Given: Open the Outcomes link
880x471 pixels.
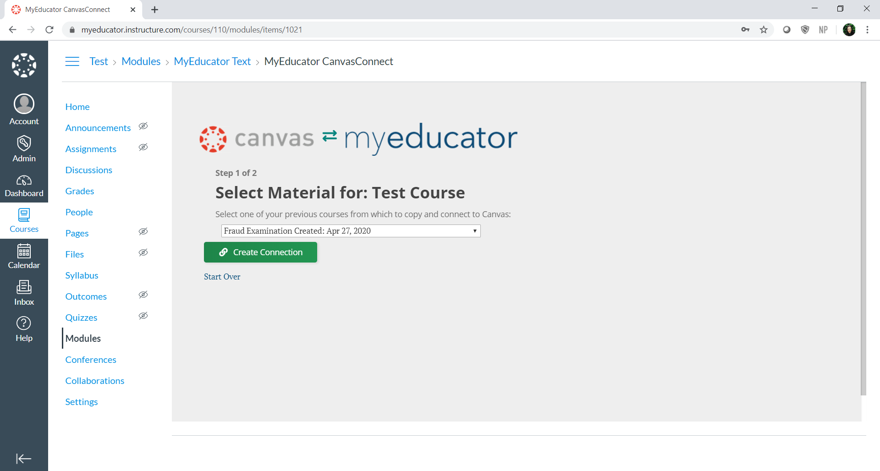Looking at the screenshot, I should tap(86, 296).
